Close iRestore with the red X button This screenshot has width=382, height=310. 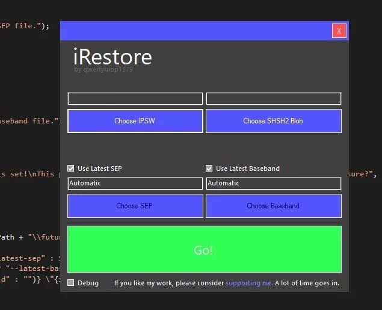click(x=339, y=31)
